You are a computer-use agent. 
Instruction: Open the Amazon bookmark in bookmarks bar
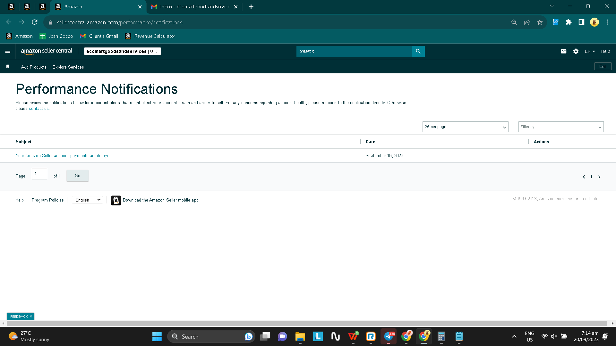click(x=20, y=36)
